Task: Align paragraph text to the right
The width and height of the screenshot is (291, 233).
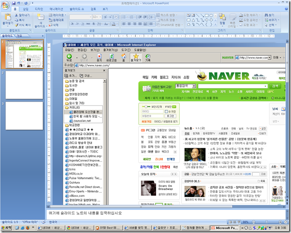Action: coord(135,24)
